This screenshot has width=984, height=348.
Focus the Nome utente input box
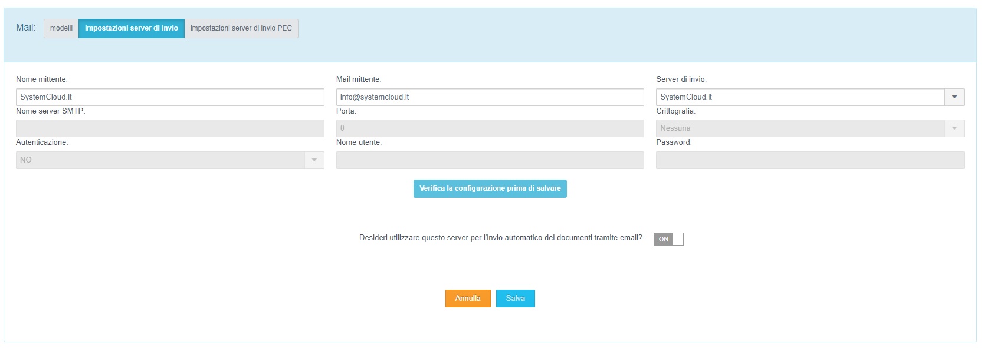tap(490, 160)
